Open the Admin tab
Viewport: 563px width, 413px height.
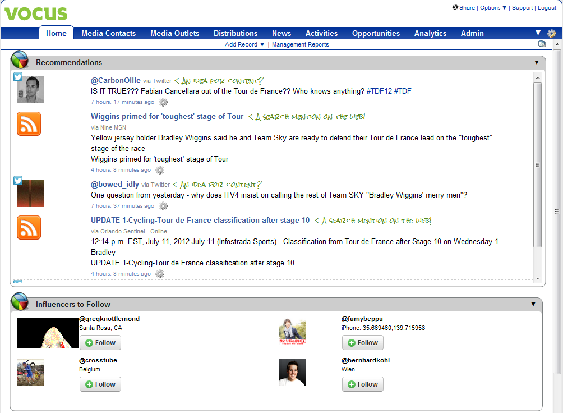click(x=472, y=34)
